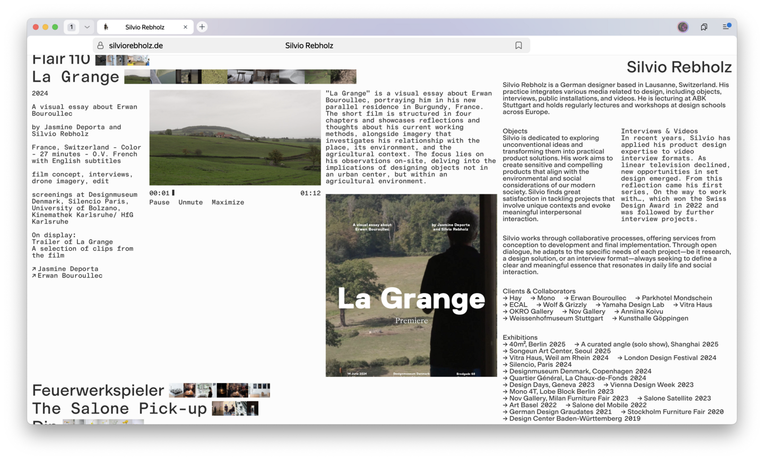
Task: Open the browser sidebar menu icon
Action: click(x=726, y=27)
